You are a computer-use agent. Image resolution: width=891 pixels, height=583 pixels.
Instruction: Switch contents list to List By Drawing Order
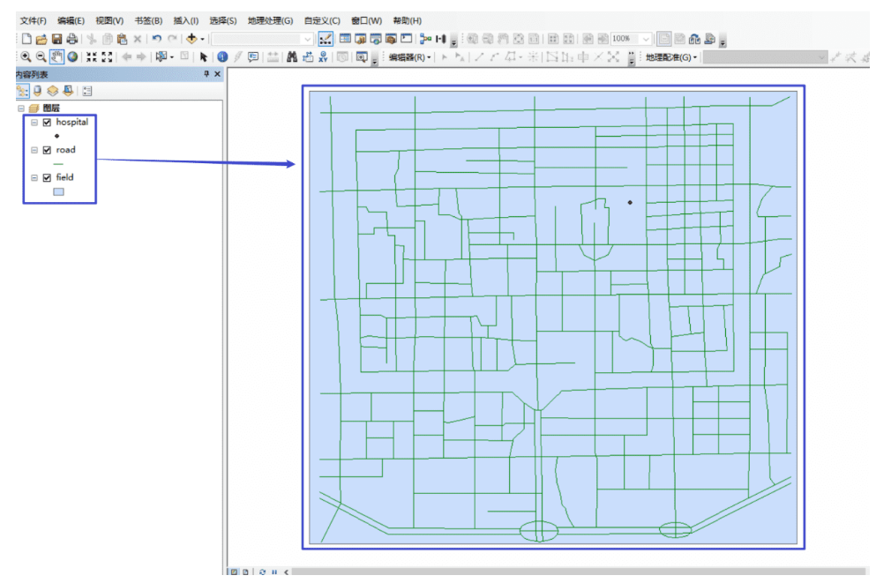[22, 91]
